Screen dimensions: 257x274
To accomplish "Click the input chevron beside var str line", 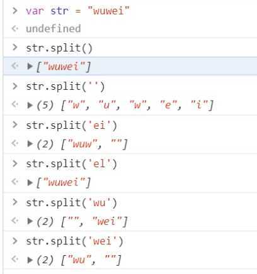I will (15, 11).
